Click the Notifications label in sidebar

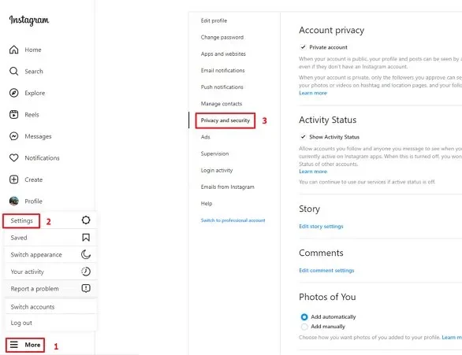pyautogui.click(x=42, y=158)
